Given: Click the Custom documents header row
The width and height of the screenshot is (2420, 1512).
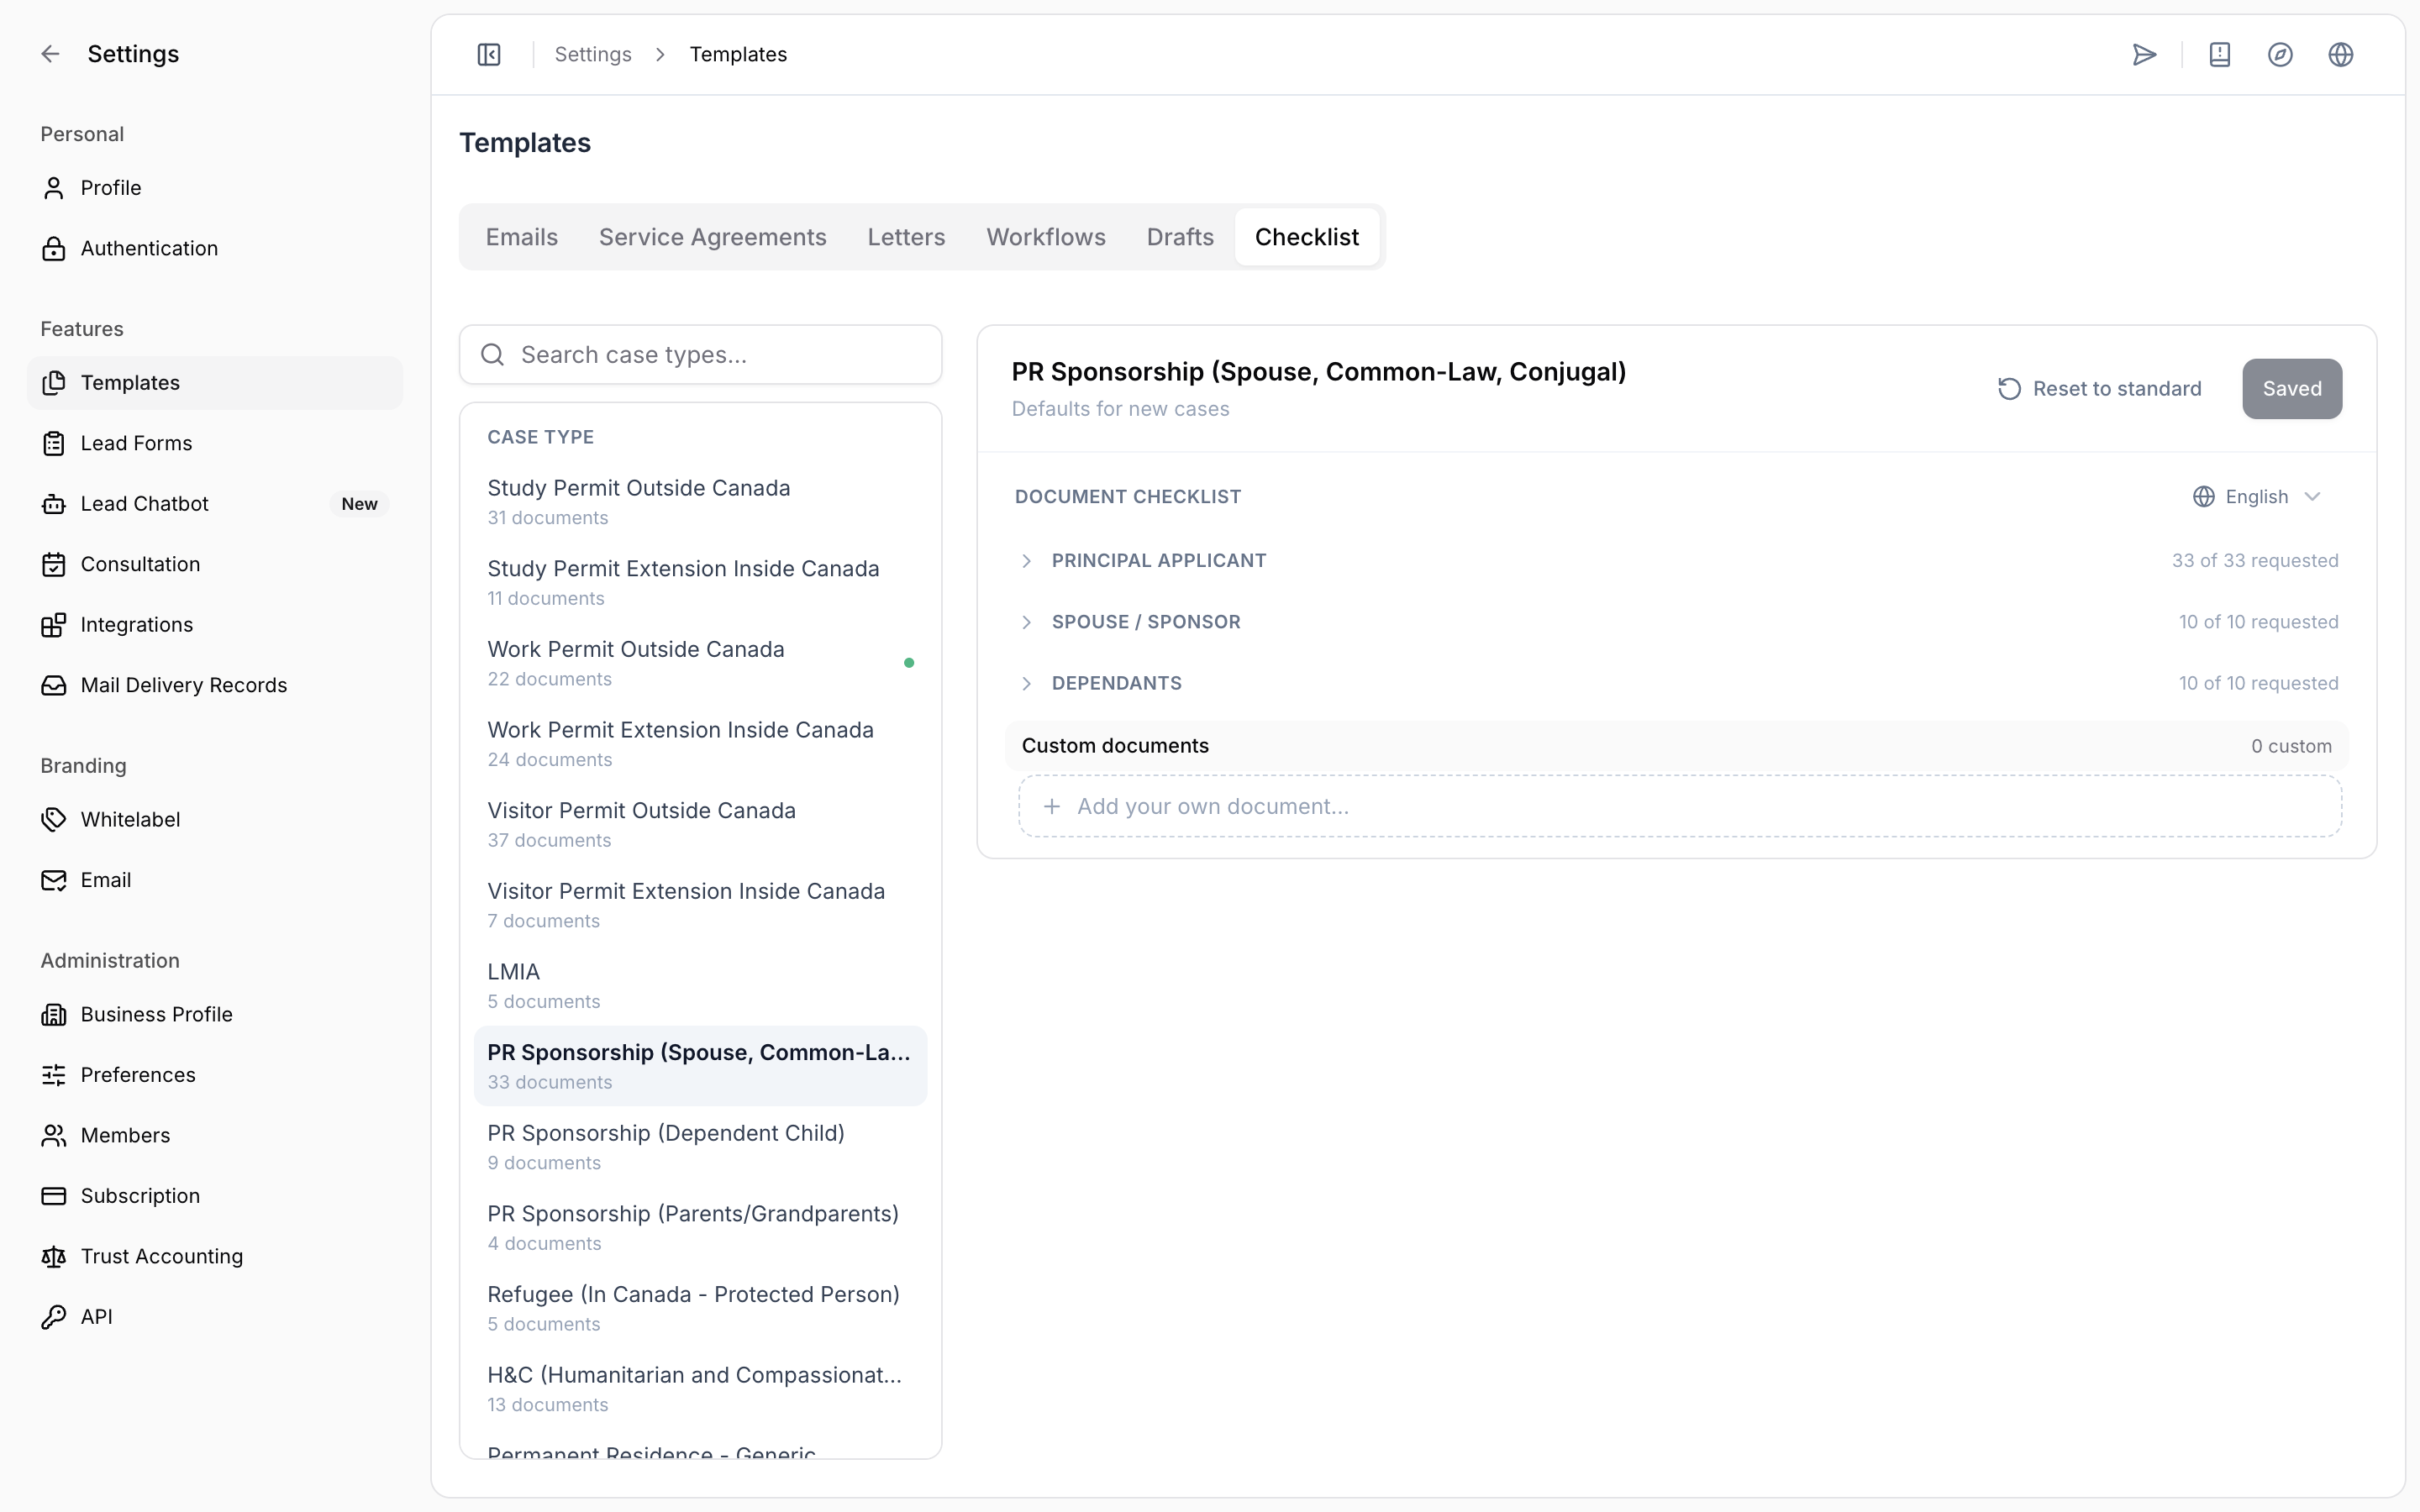Looking at the screenshot, I should pyautogui.click(x=1677, y=746).
